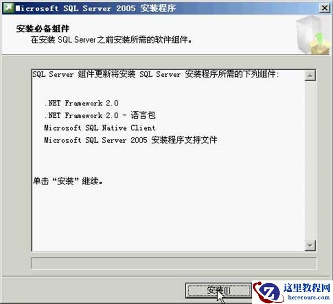Click the scroll down arrow of component list
The width and height of the screenshot is (333, 304).
pos(310,245)
